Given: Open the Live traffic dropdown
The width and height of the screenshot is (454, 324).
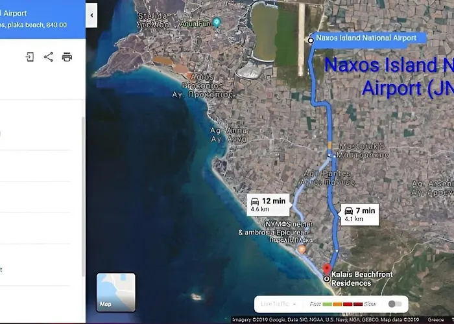Looking at the screenshot, I should [278, 303].
